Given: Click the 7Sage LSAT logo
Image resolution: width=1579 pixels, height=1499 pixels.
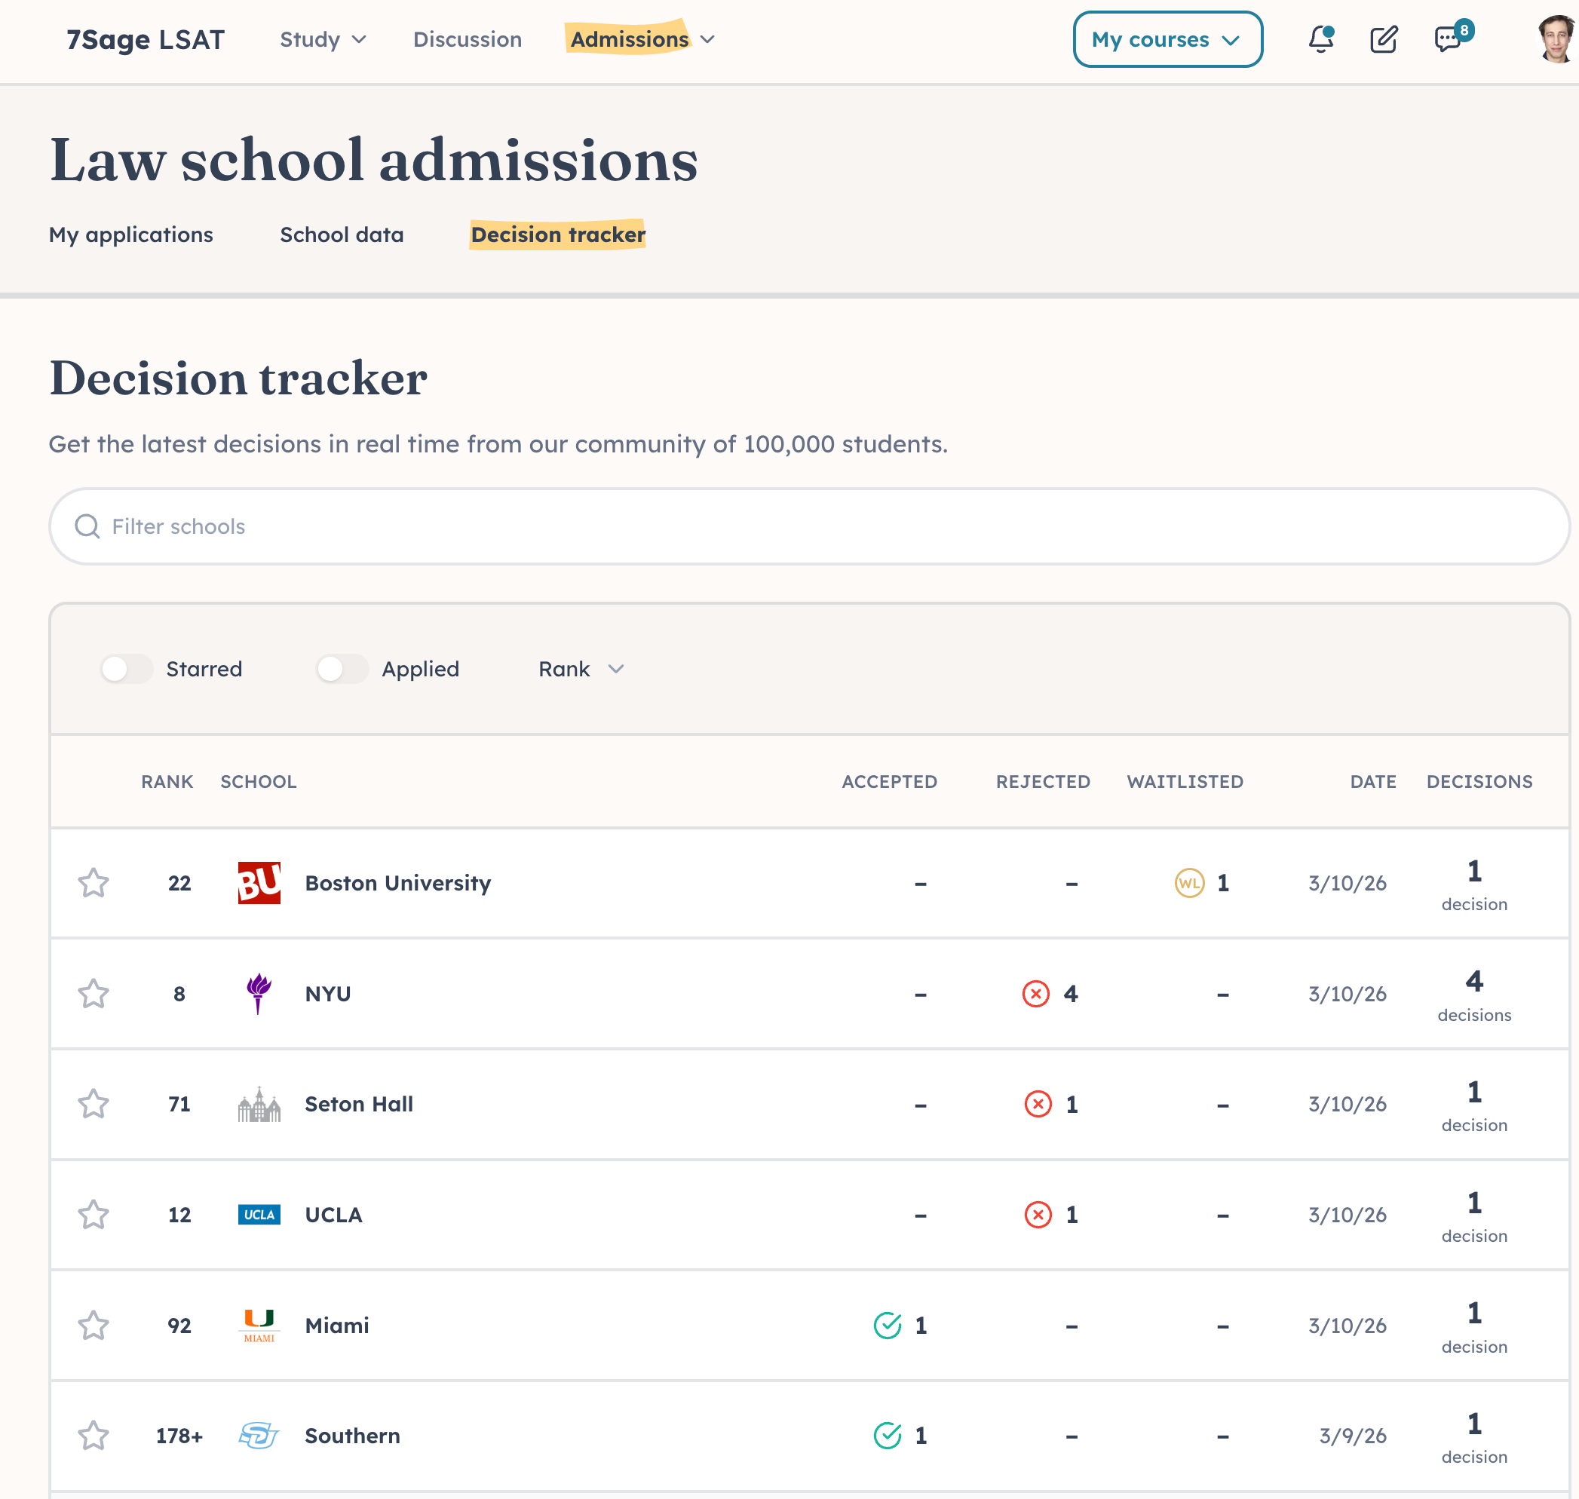Looking at the screenshot, I should [146, 39].
